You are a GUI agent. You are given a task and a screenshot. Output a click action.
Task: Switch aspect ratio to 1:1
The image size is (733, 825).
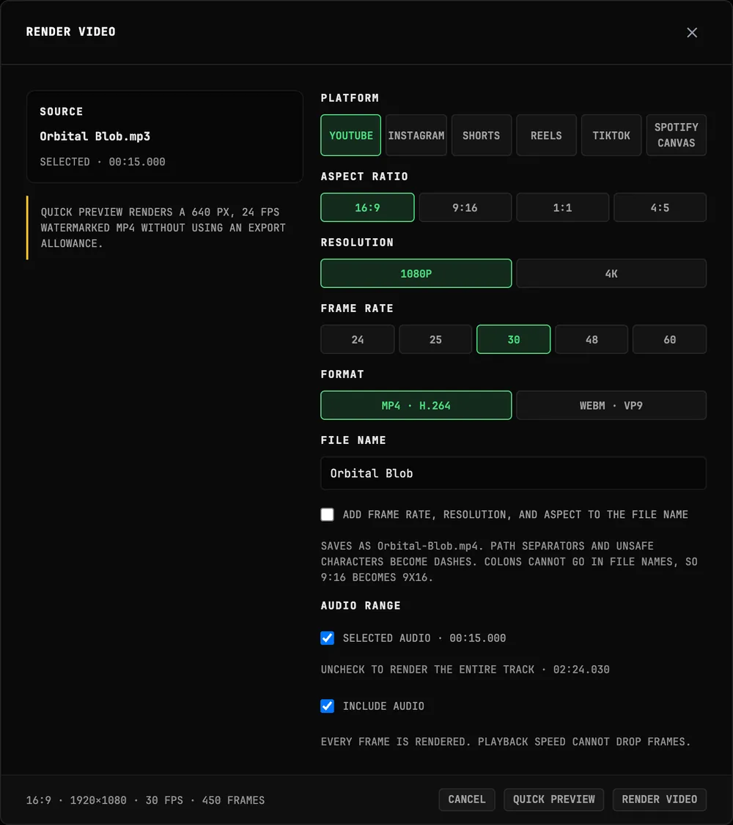click(x=562, y=207)
